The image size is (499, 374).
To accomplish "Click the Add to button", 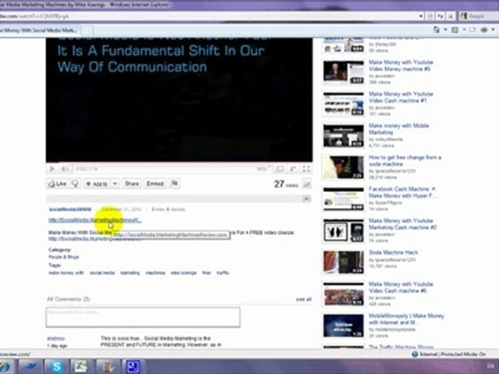I will click(x=97, y=184).
